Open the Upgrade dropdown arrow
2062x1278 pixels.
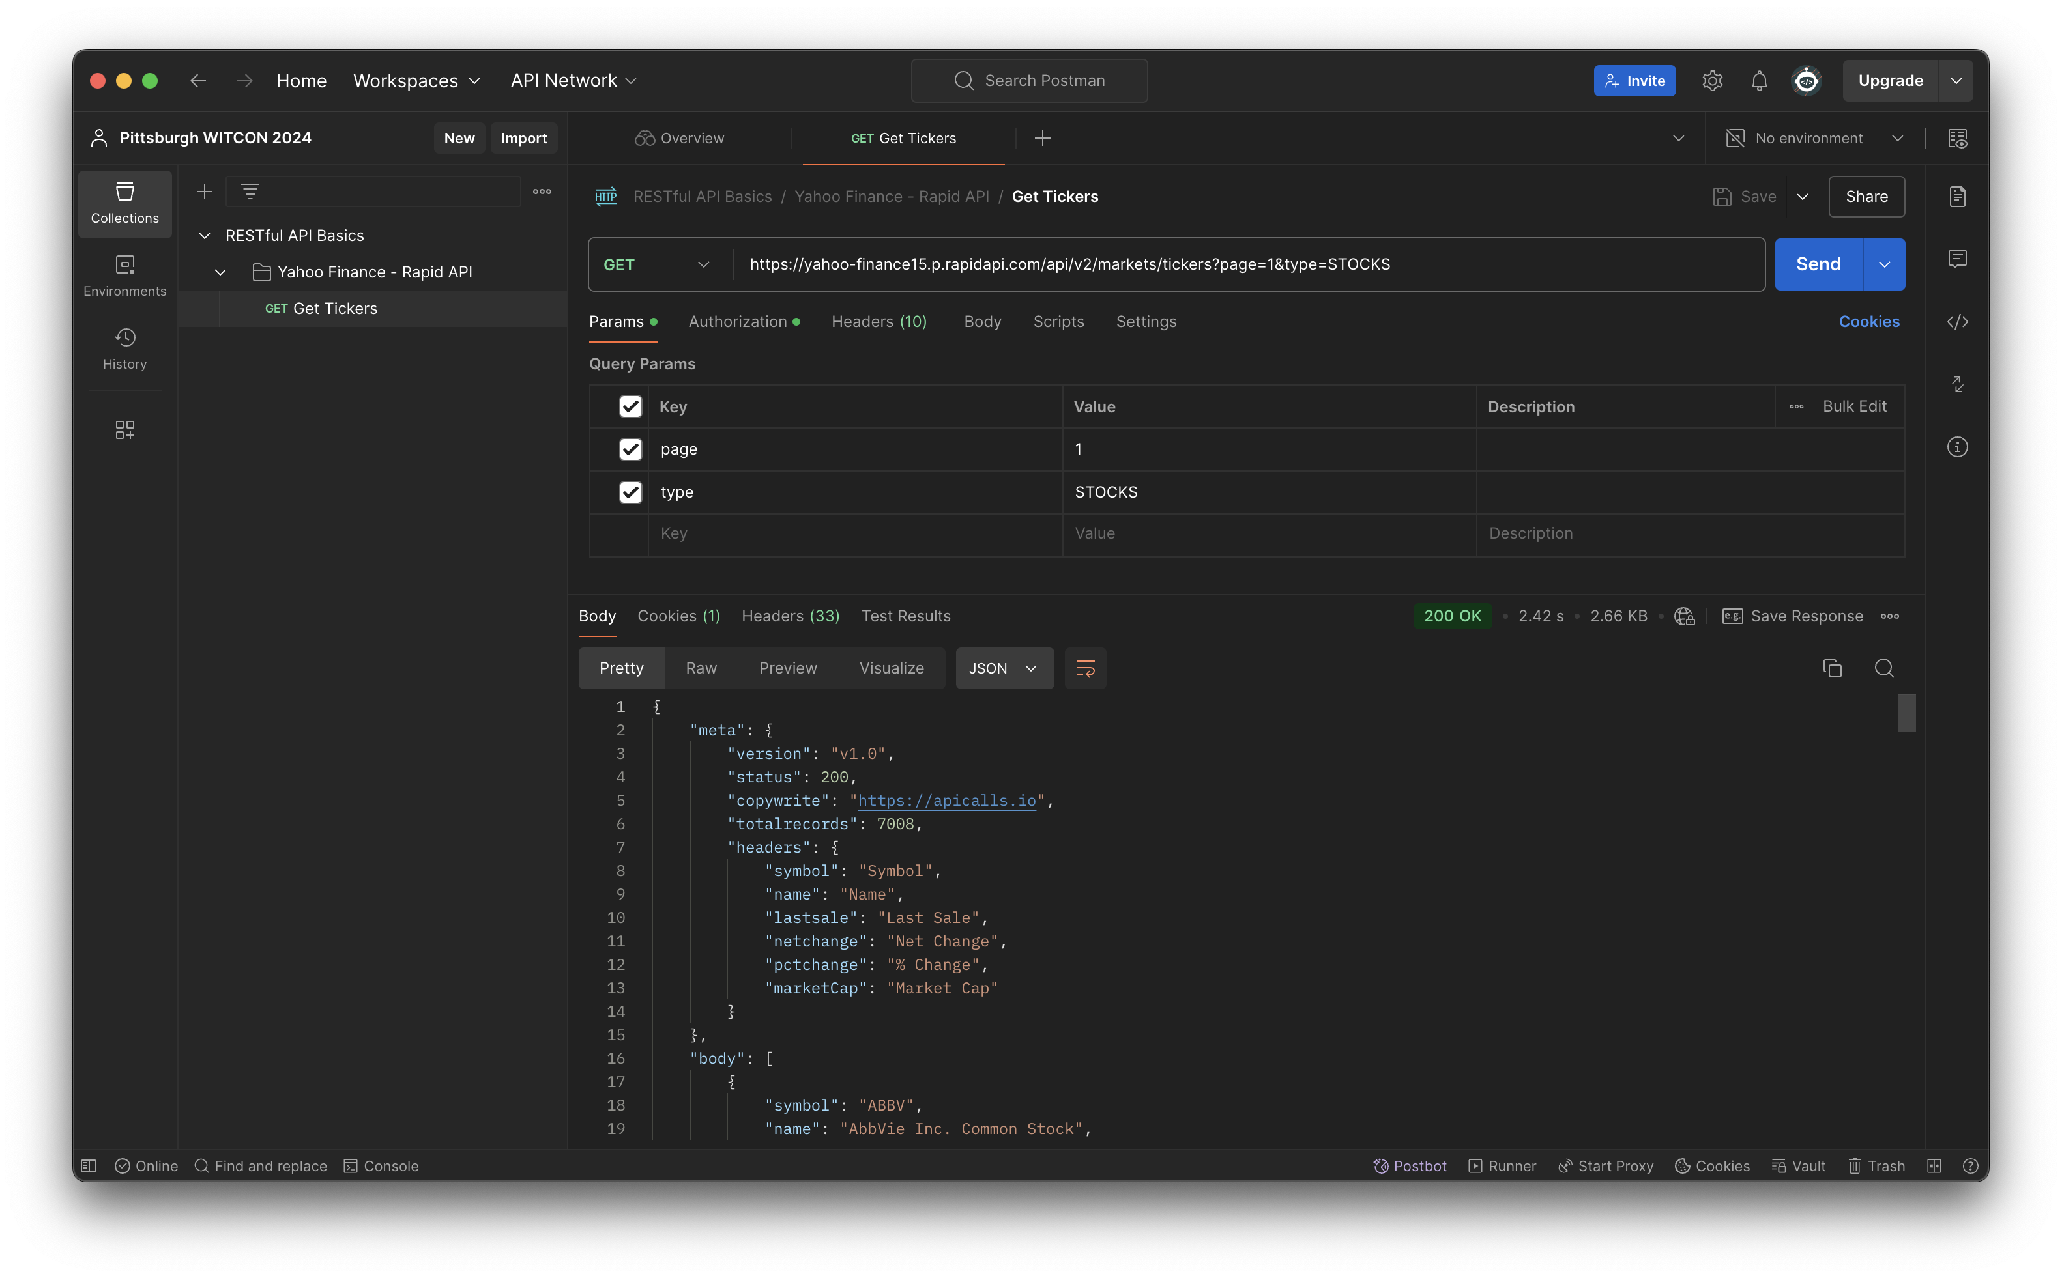click(1956, 80)
